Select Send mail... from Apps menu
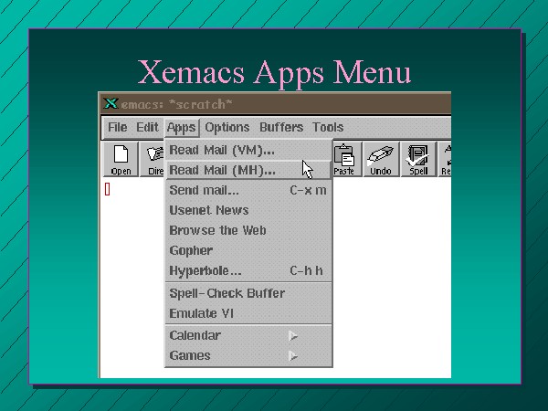Image resolution: width=548 pixels, height=411 pixels. pyautogui.click(x=248, y=191)
